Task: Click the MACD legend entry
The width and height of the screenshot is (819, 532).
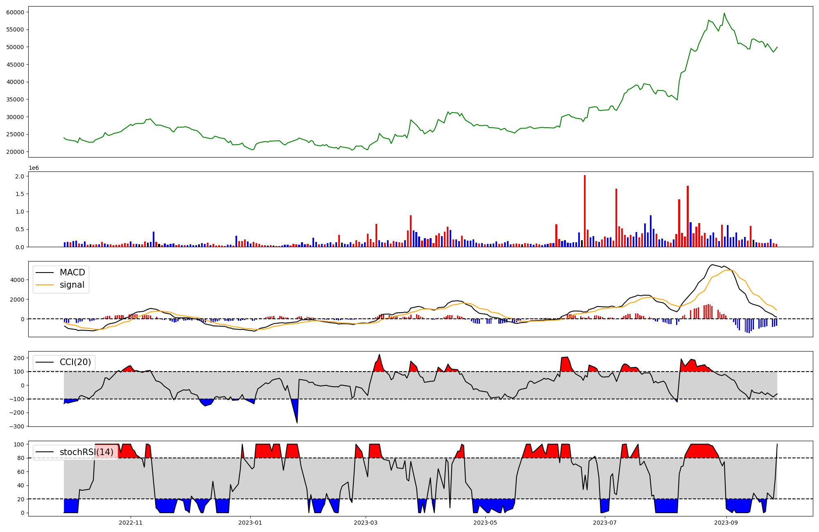Action: tap(72, 273)
